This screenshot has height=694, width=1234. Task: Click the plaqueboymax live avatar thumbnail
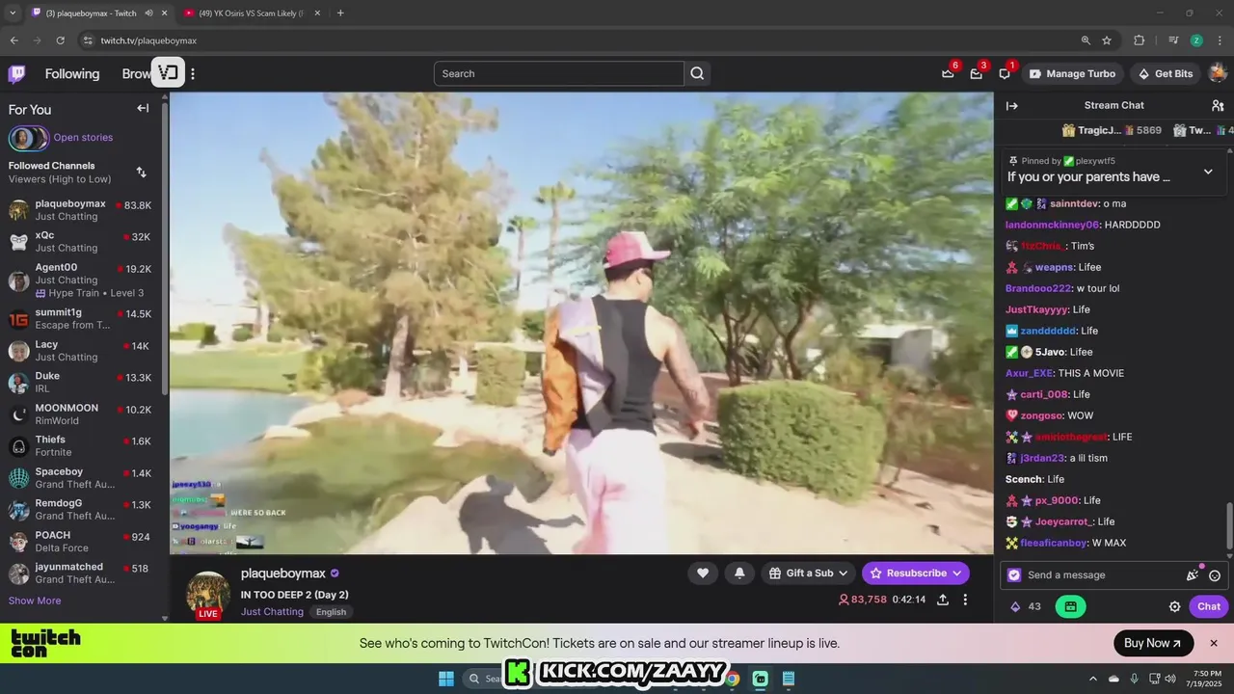(207, 595)
